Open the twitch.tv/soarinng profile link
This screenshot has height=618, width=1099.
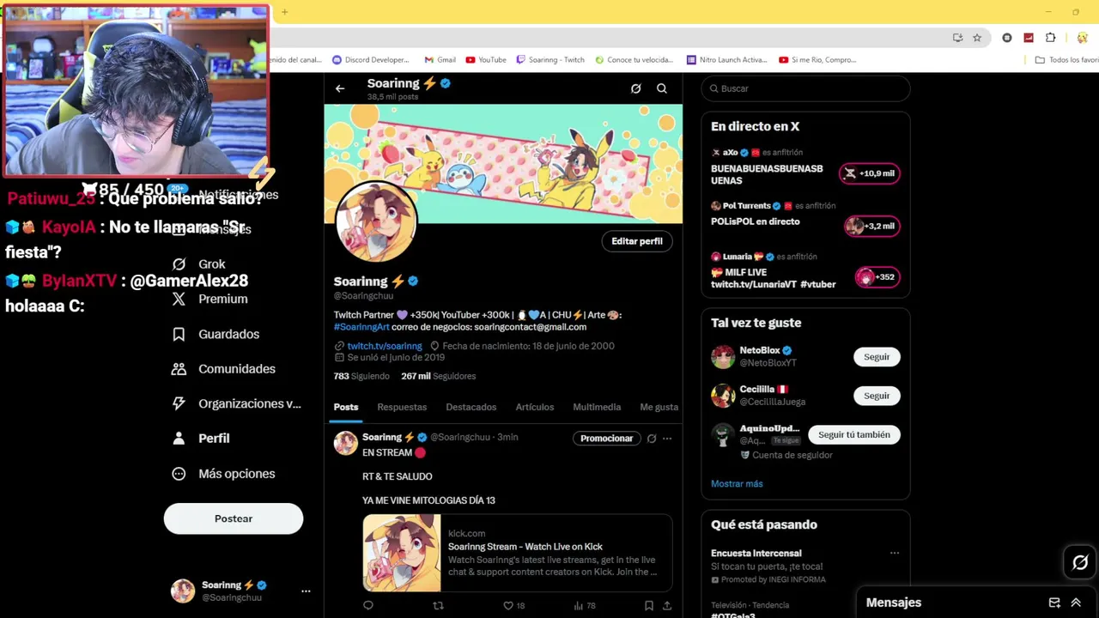[x=385, y=346]
